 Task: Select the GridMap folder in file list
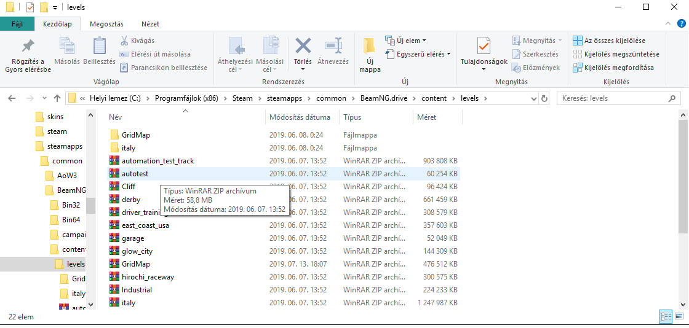pyautogui.click(x=284, y=135)
